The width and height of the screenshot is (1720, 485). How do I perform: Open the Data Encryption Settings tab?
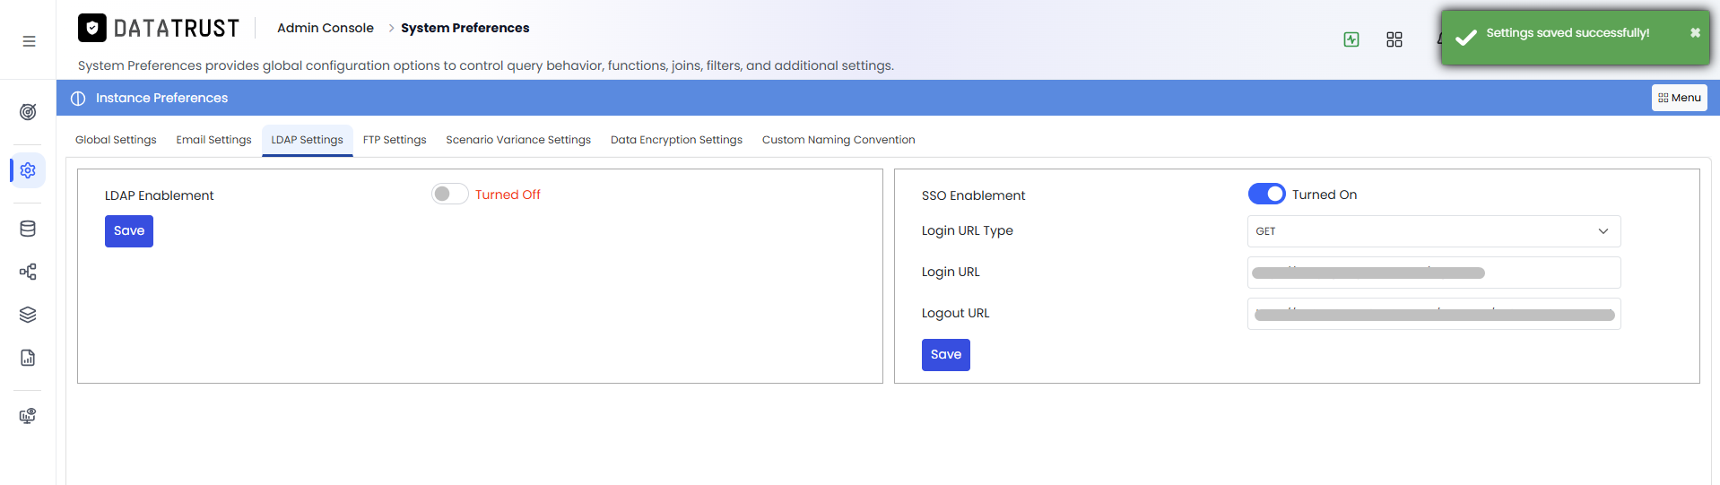[x=676, y=140]
